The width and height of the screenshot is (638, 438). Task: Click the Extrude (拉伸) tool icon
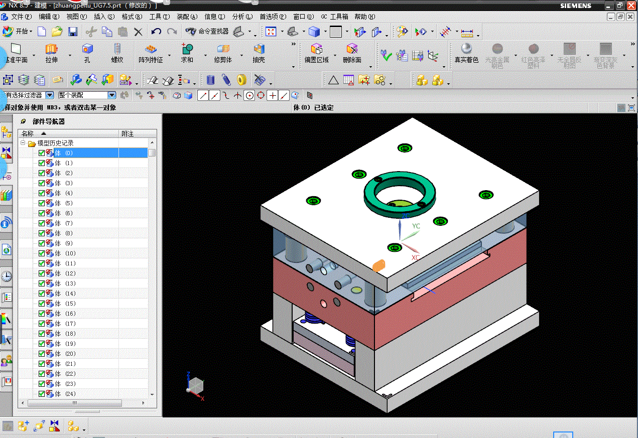[x=52, y=49]
